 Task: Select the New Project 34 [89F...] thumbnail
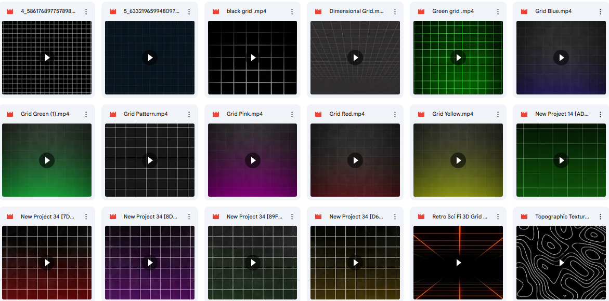pyautogui.click(x=252, y=263)
